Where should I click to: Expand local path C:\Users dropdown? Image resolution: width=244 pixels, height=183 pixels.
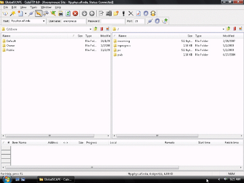[x=91, y=29]
